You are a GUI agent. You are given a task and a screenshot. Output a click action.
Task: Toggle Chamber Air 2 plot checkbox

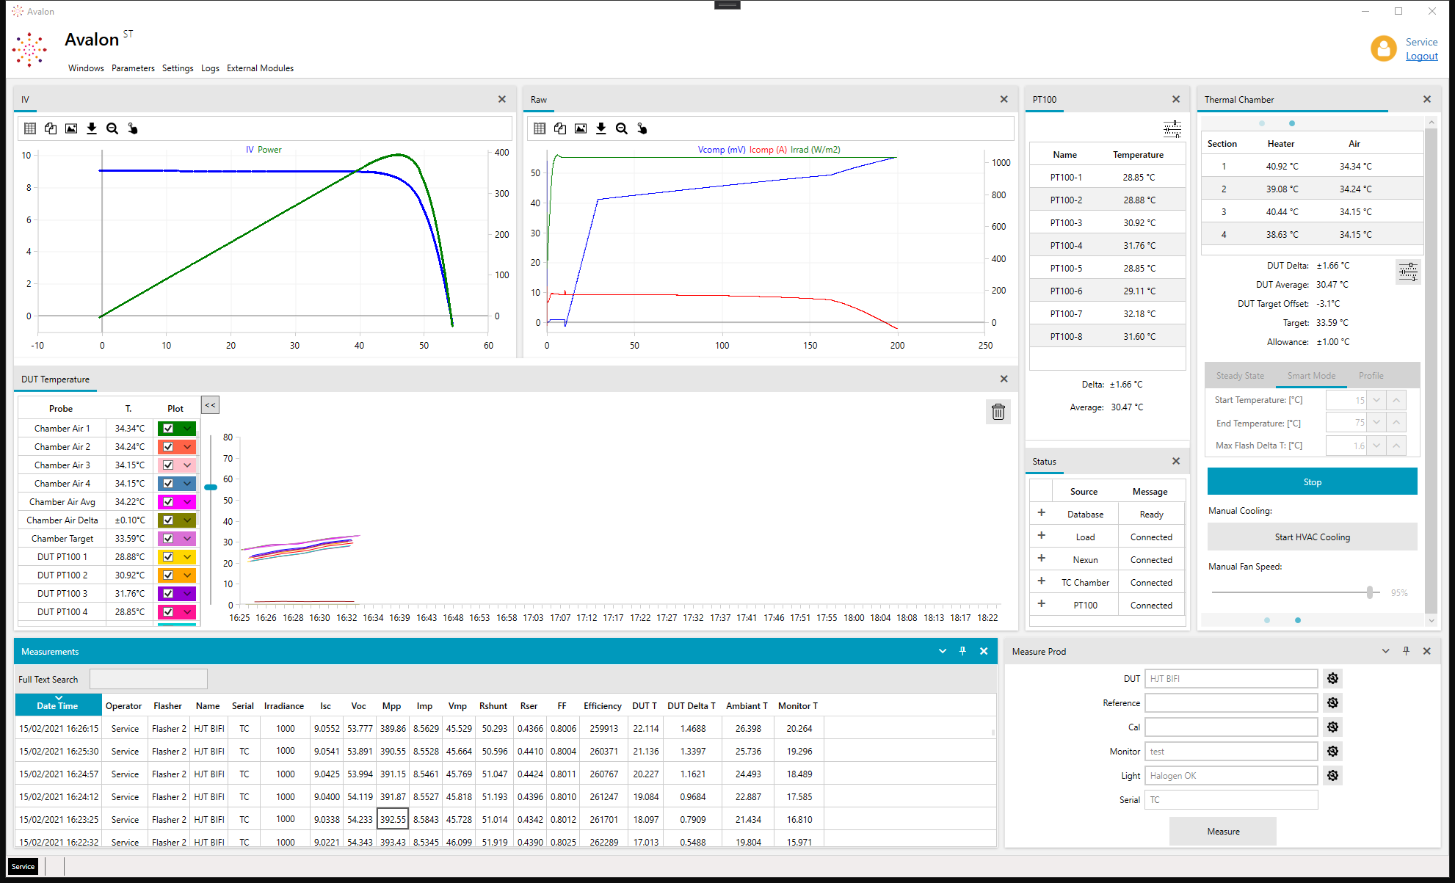168,447
